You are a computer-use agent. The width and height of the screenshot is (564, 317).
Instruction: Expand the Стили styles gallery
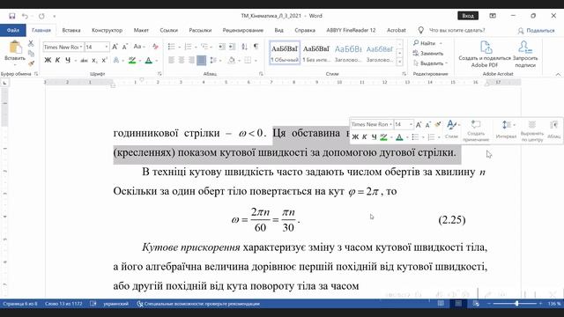(x=399, y=63)
